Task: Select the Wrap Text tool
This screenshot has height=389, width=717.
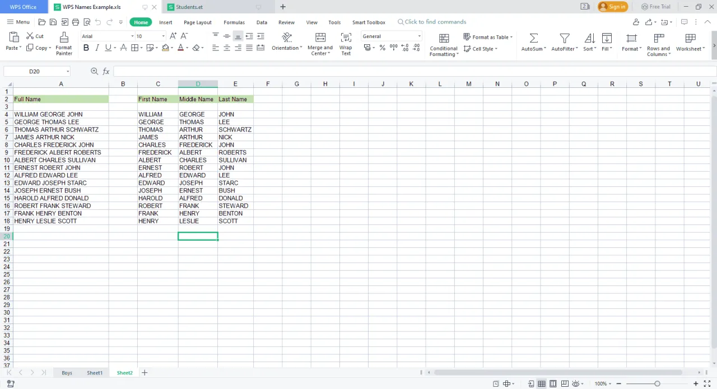Action: tap(346, 42)
